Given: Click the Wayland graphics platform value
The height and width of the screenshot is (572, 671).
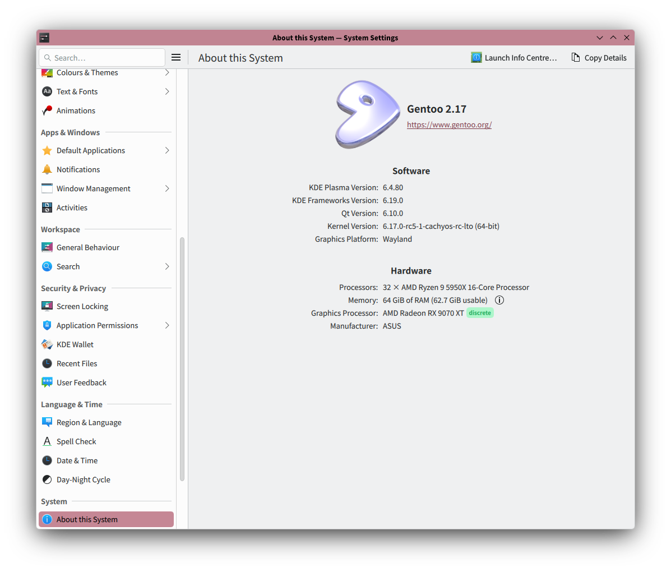Looking at the screenshot, I should point(397,239).
